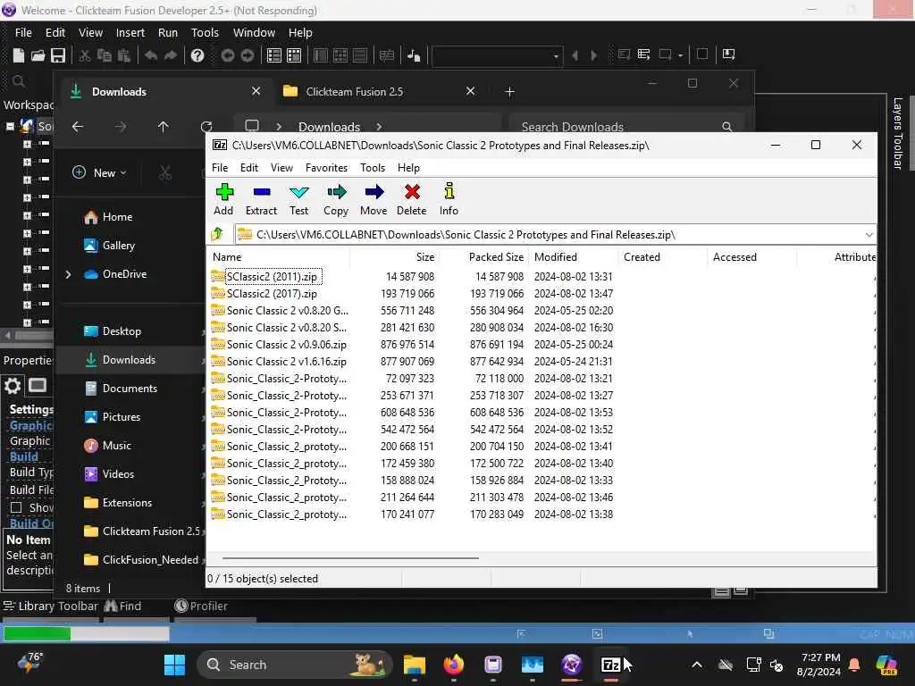The width and height of the screenshot is (915, 686).
Task: Click the Refresh icon in File Explorer
Action: 206,127
